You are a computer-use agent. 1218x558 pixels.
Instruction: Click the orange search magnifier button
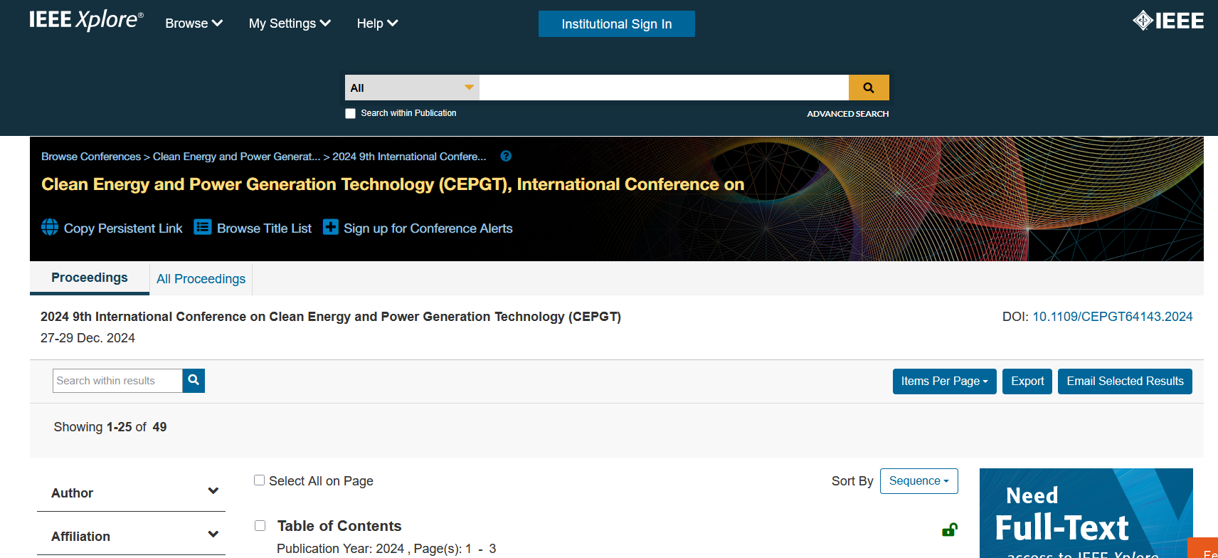[869, 88]
